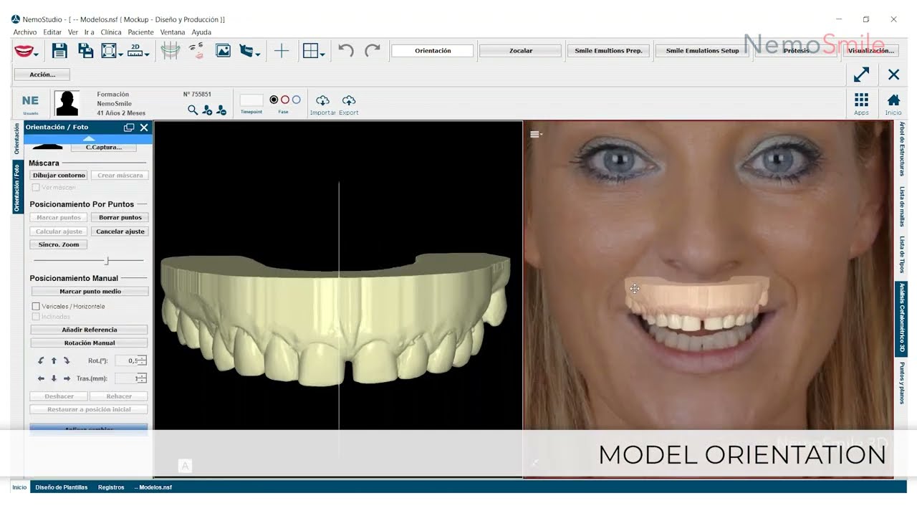Open the smile icon dropdown arrow
The height and width of the screenshot is (516, 917).
click(37, 54)
